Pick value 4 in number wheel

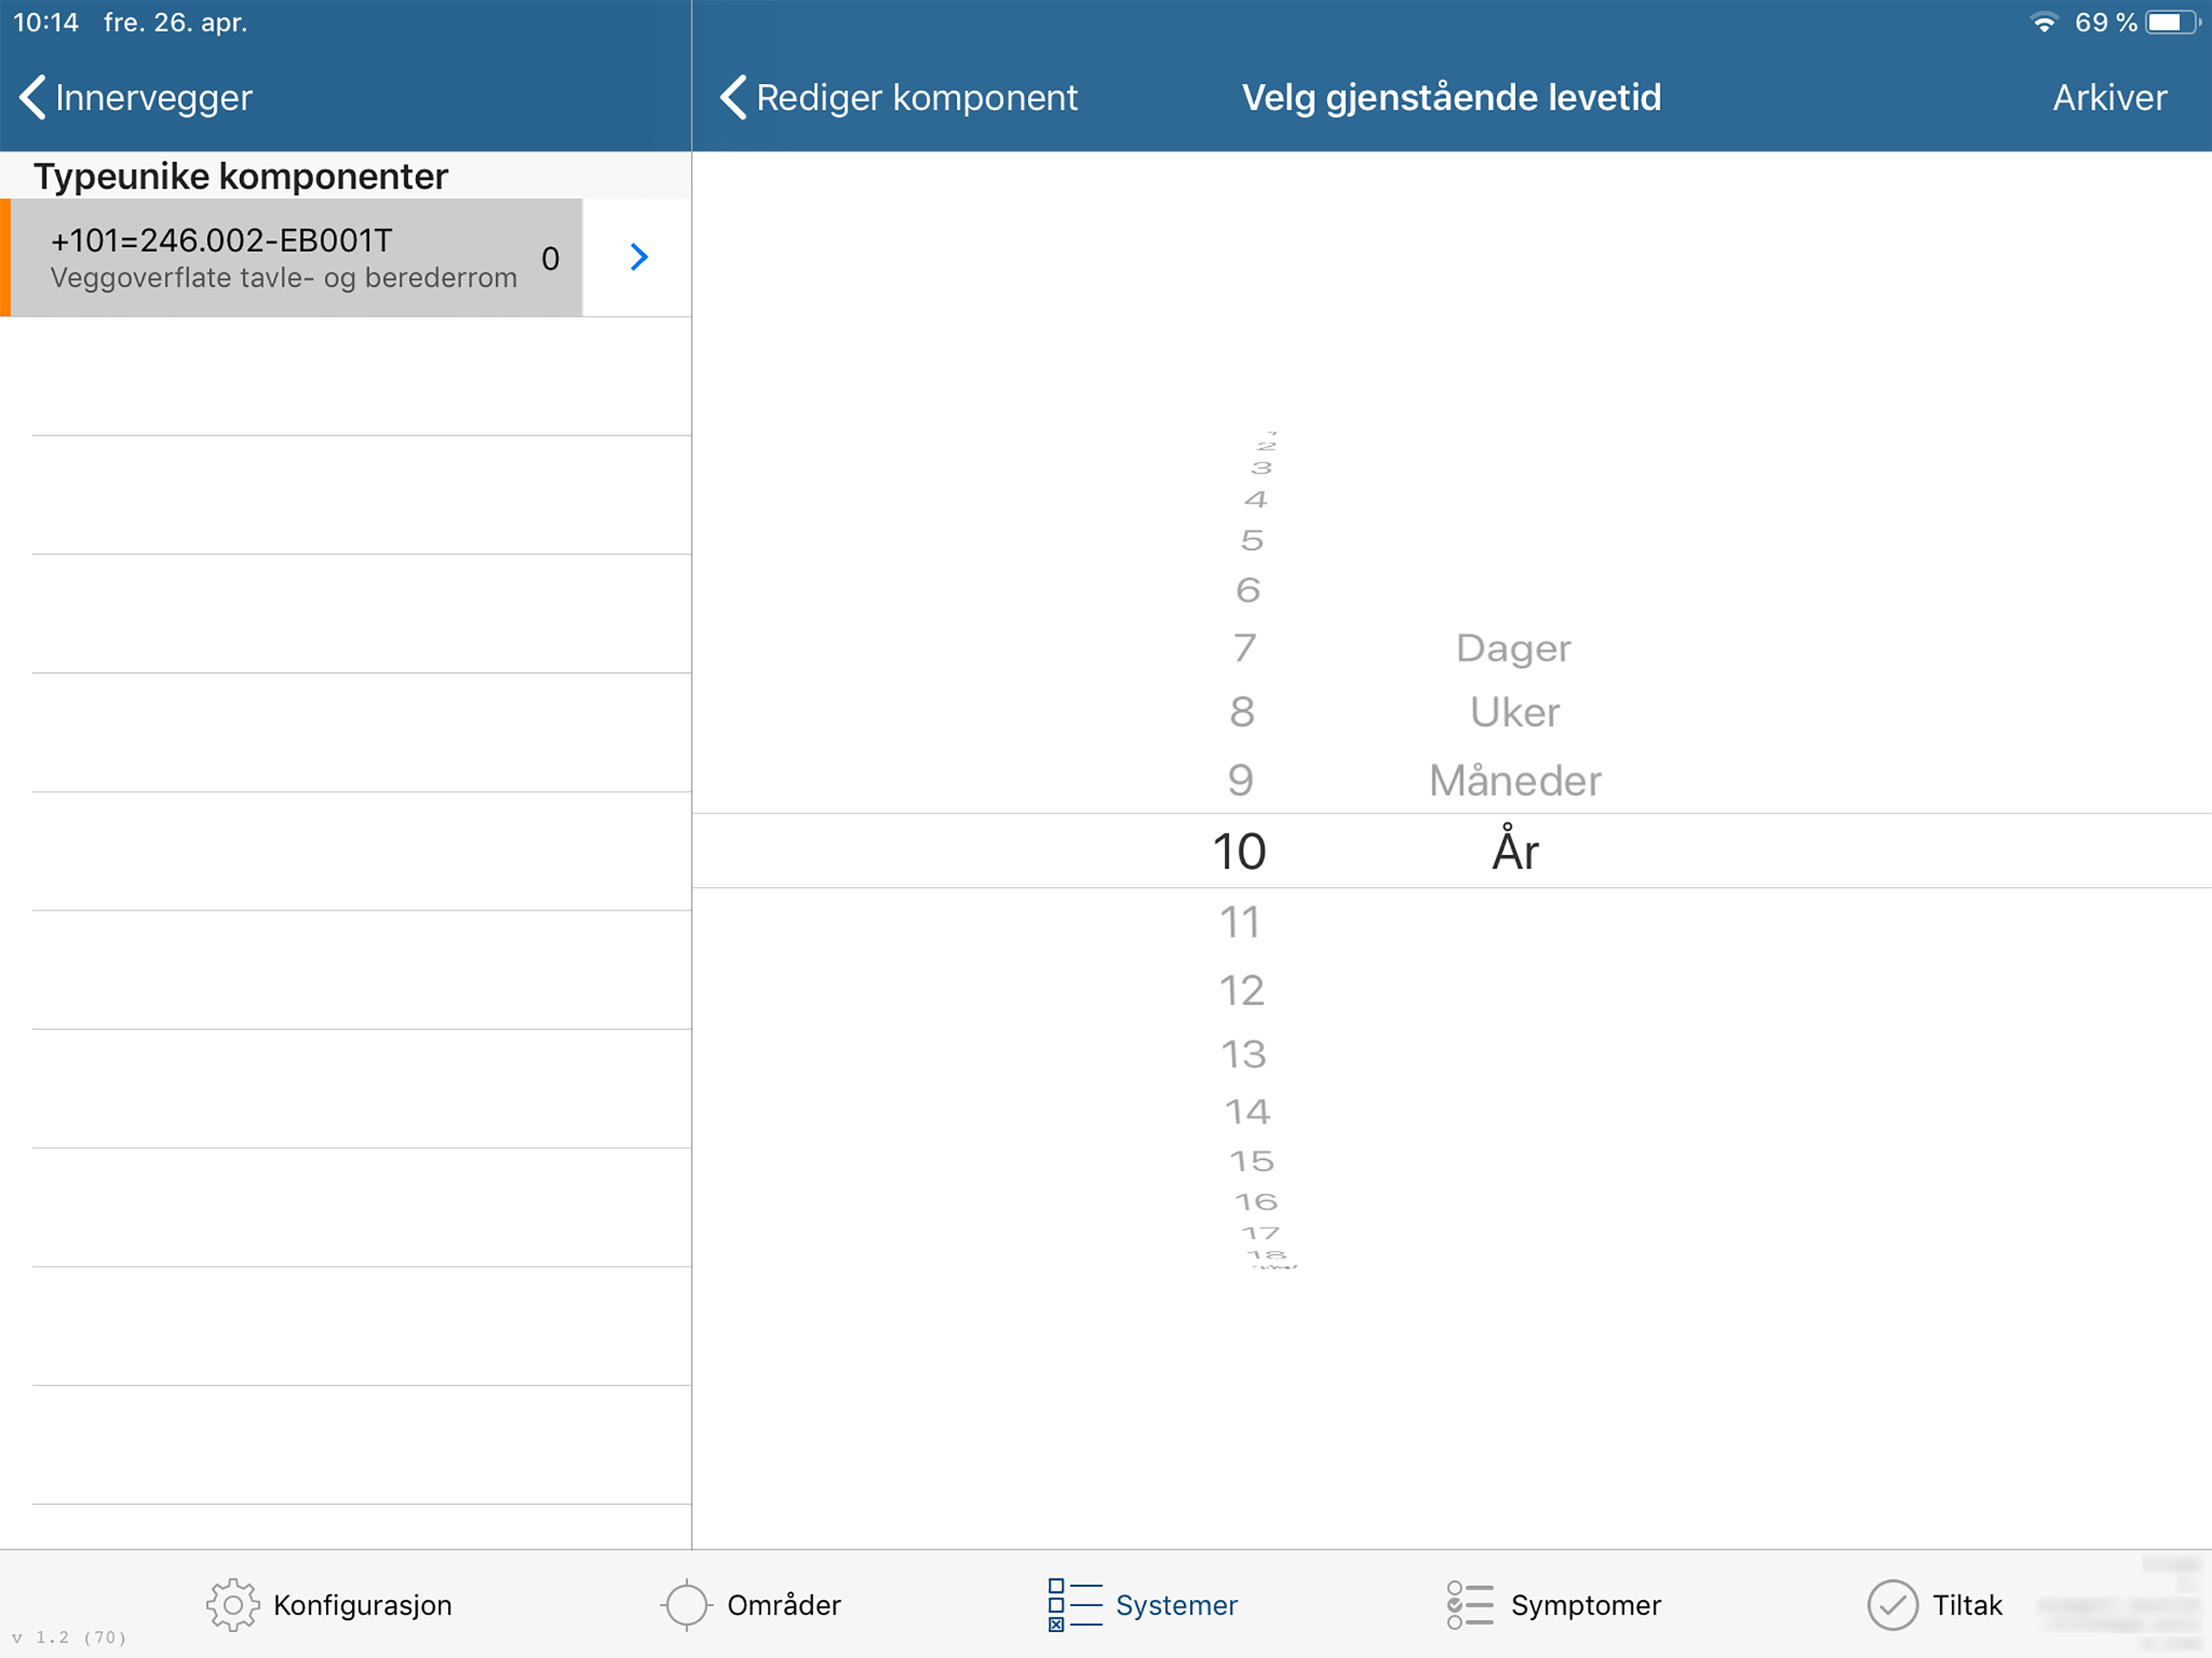coord(1256,499)
